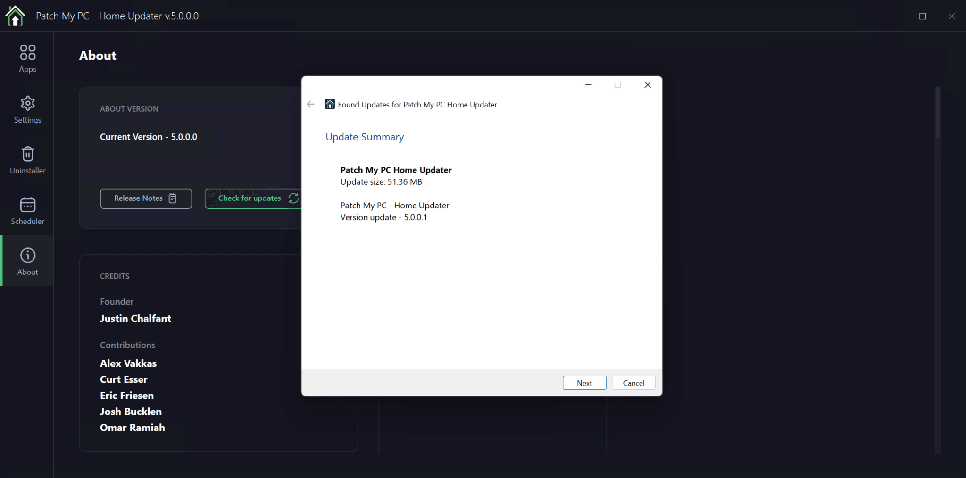Maximize the update dialog window
Image resolution: width=966 pixels, height=478 pixels.
coord(618,85)
